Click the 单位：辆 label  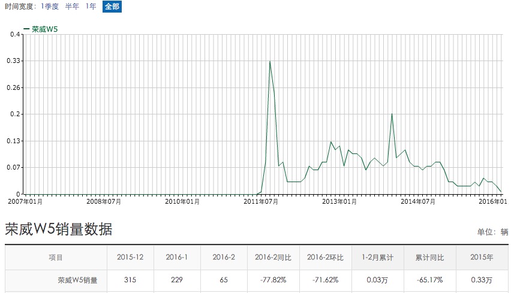493,232
